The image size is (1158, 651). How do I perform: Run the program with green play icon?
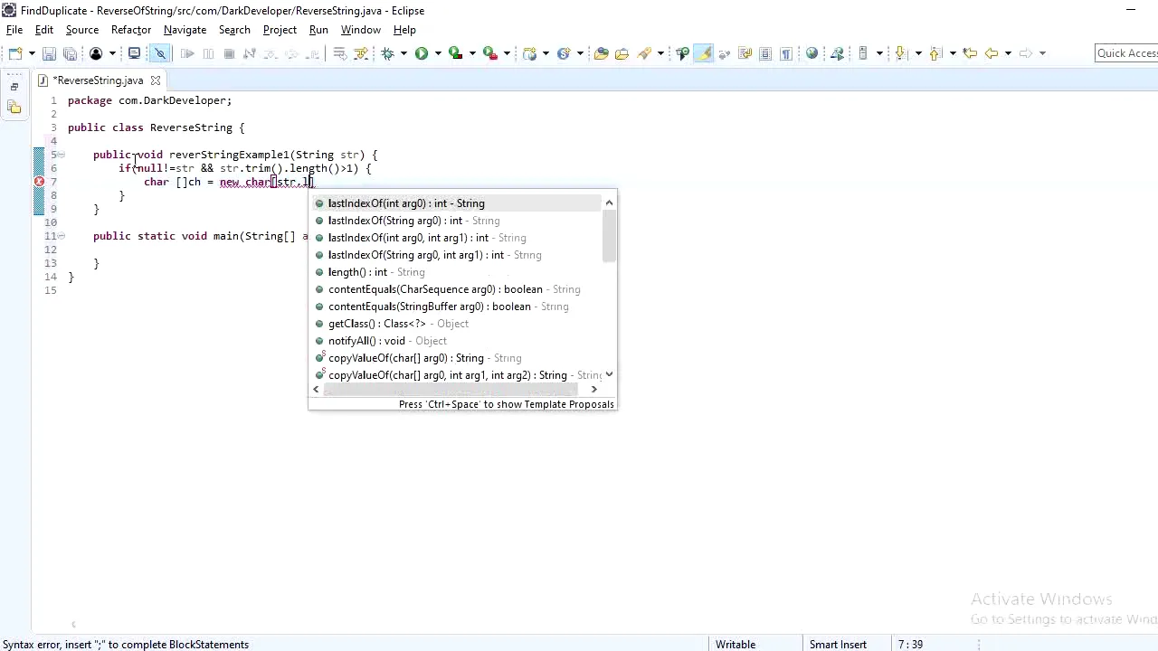pyautogui.click(x=422, y=53)
